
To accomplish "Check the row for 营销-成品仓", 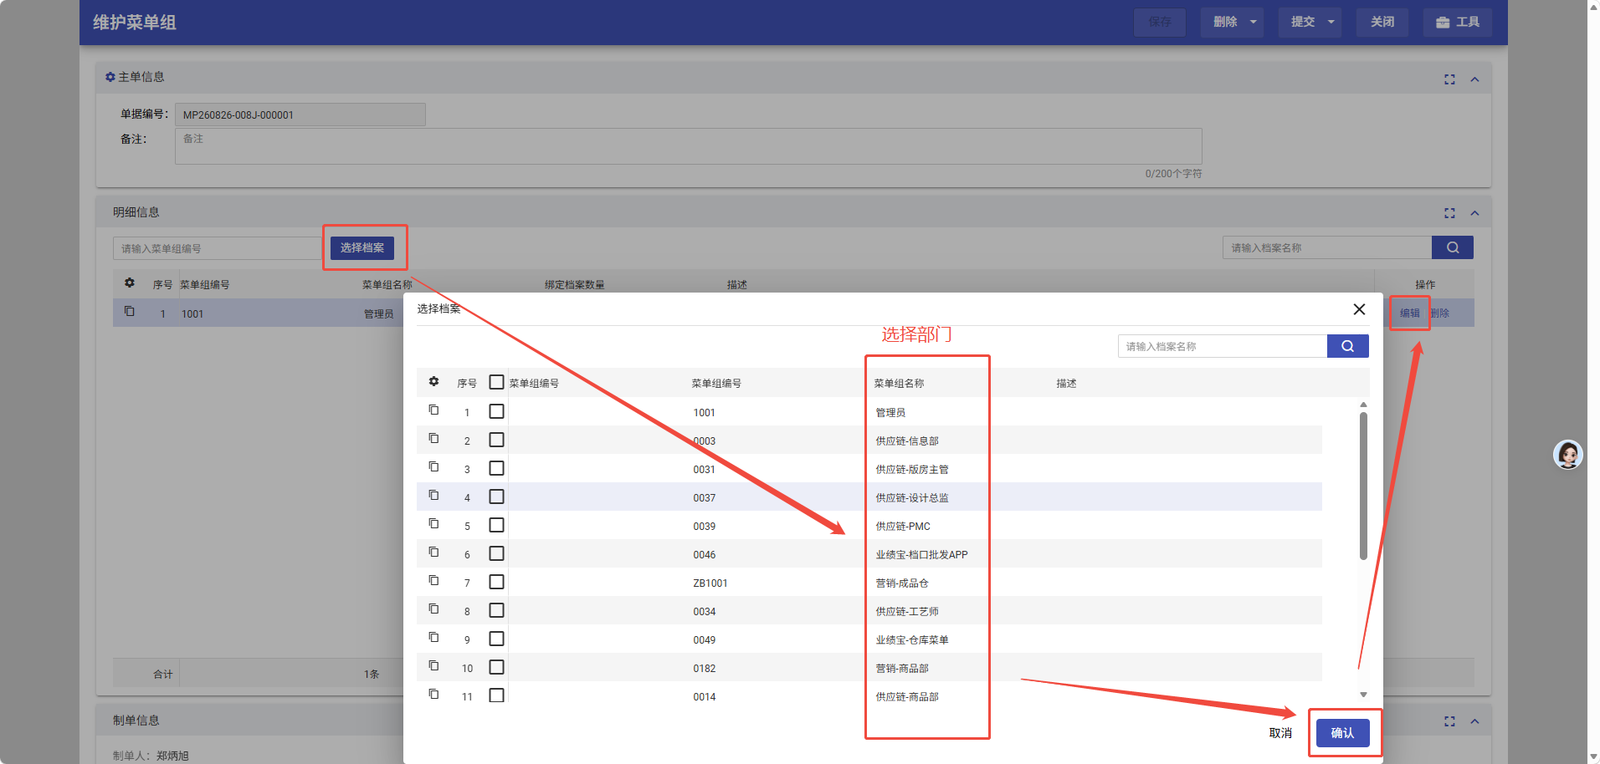I will click(496, 582).
